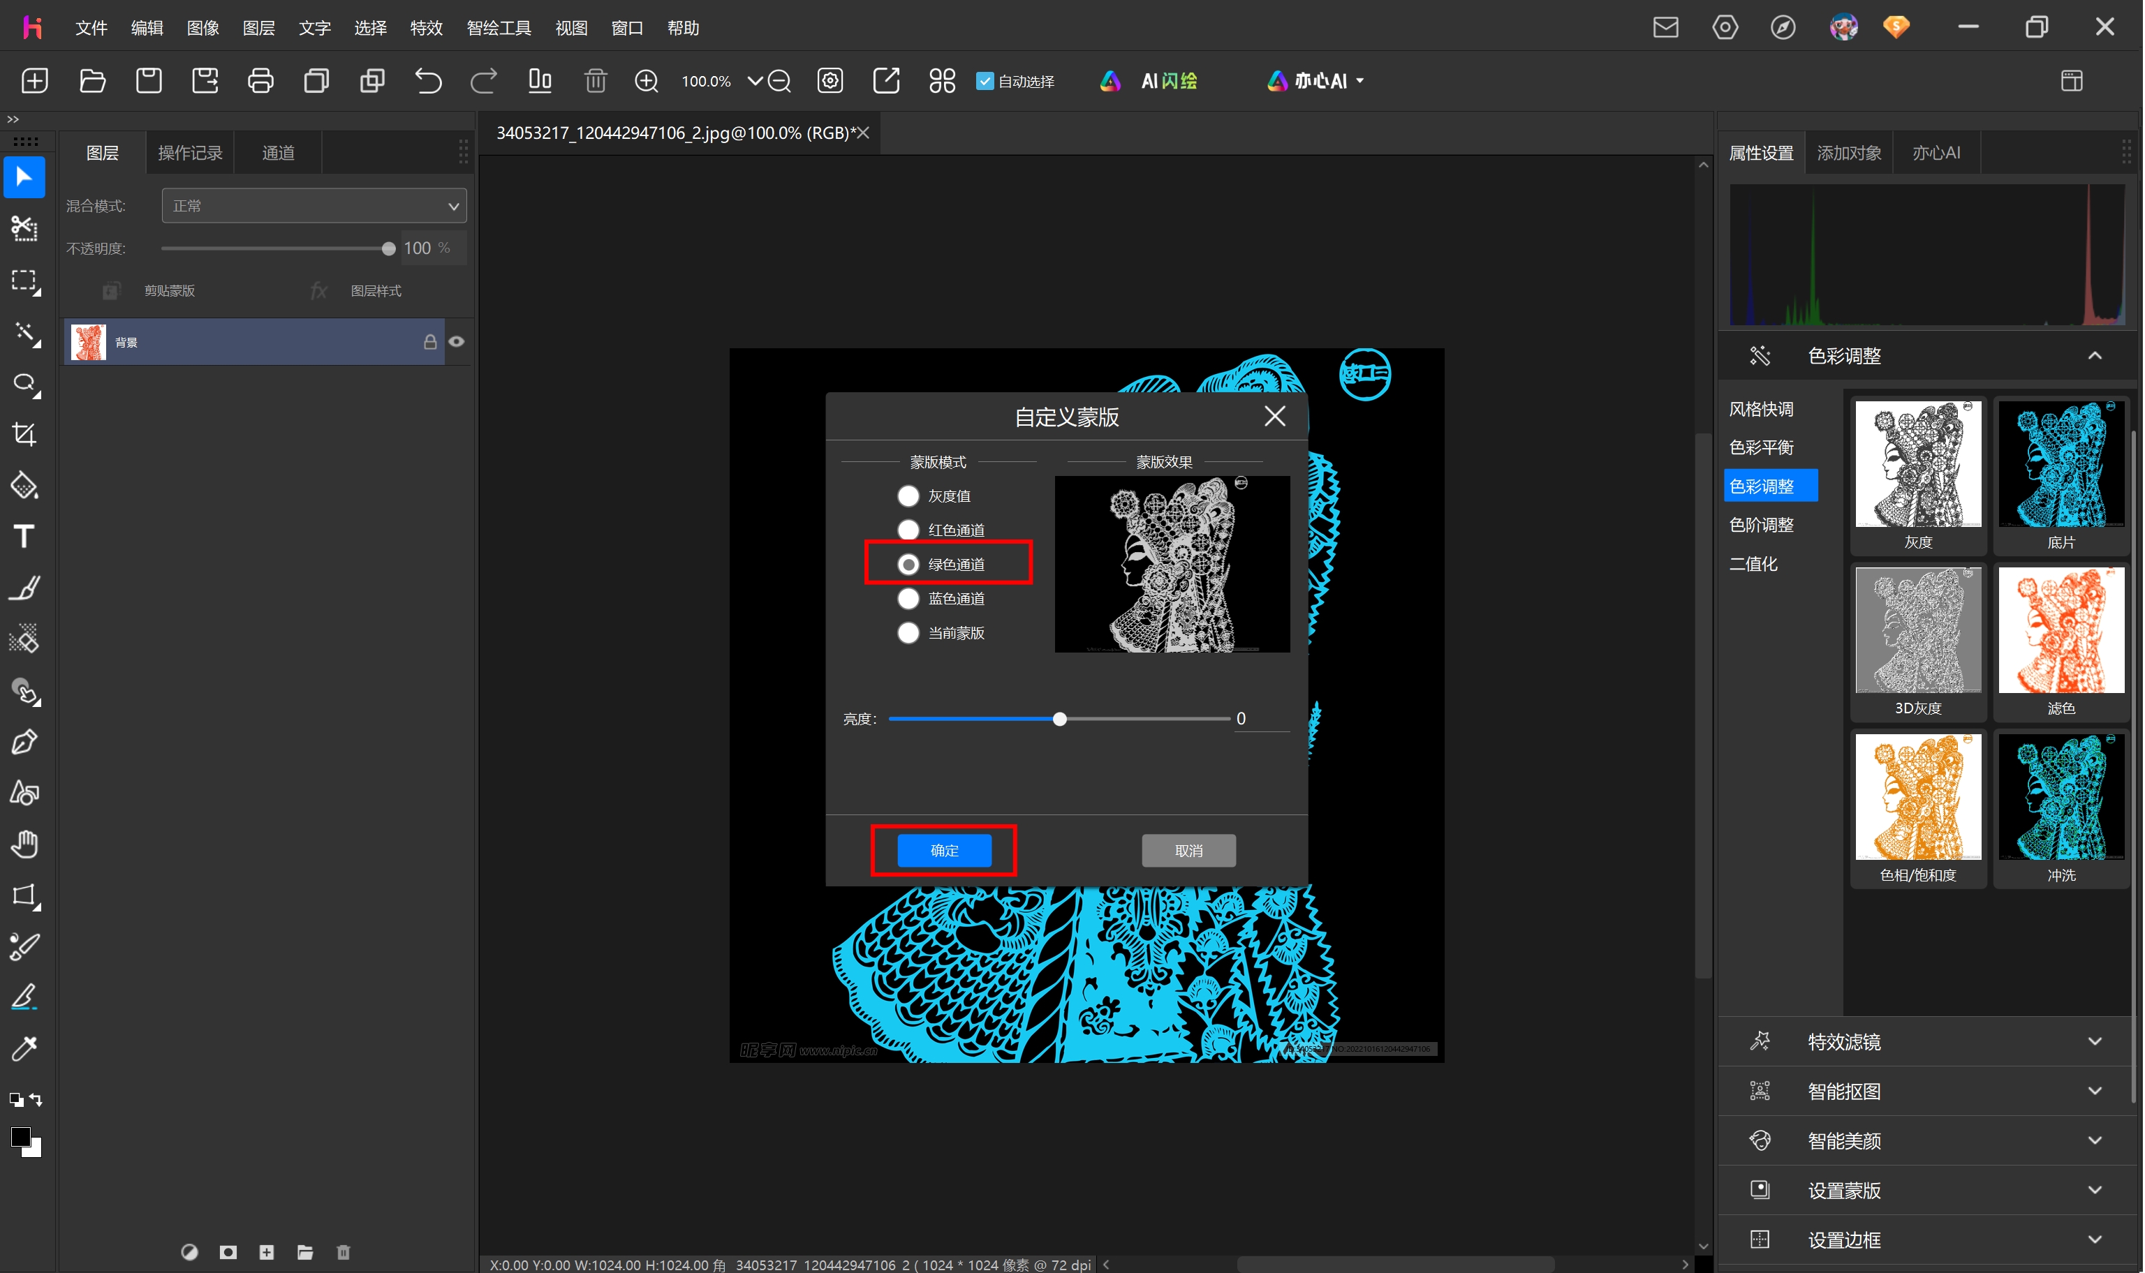Adjust the 不透明度 slider handle
The width and height of the screenshot is (2145, 1273).
pyautogui.click(x=389, y=248)
